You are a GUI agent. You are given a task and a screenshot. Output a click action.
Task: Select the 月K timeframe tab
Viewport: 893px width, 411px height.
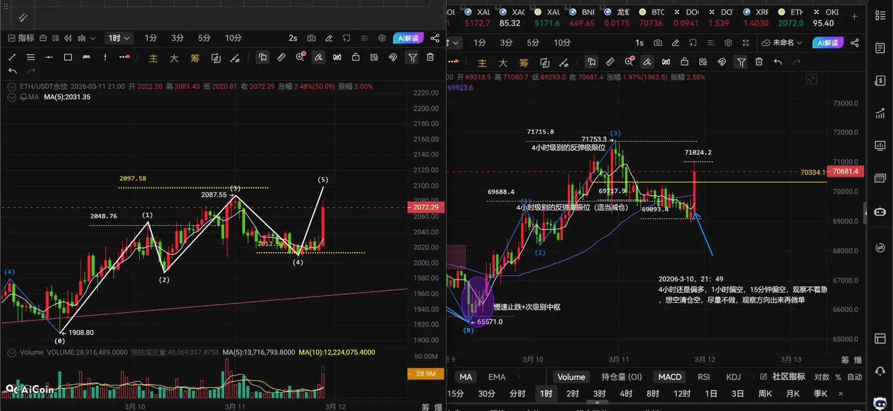coord(793,394)
